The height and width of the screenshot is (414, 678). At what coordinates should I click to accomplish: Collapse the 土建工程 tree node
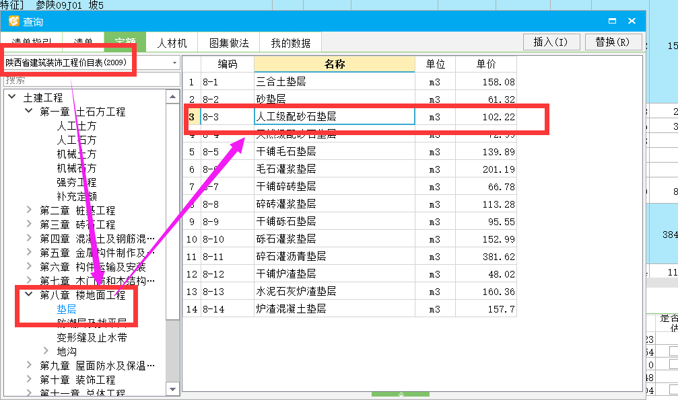(13, 97)
